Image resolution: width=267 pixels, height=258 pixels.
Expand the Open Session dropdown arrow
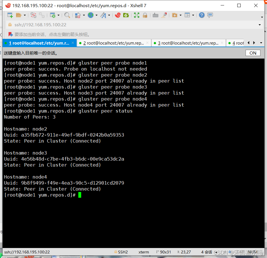[25, 15]
